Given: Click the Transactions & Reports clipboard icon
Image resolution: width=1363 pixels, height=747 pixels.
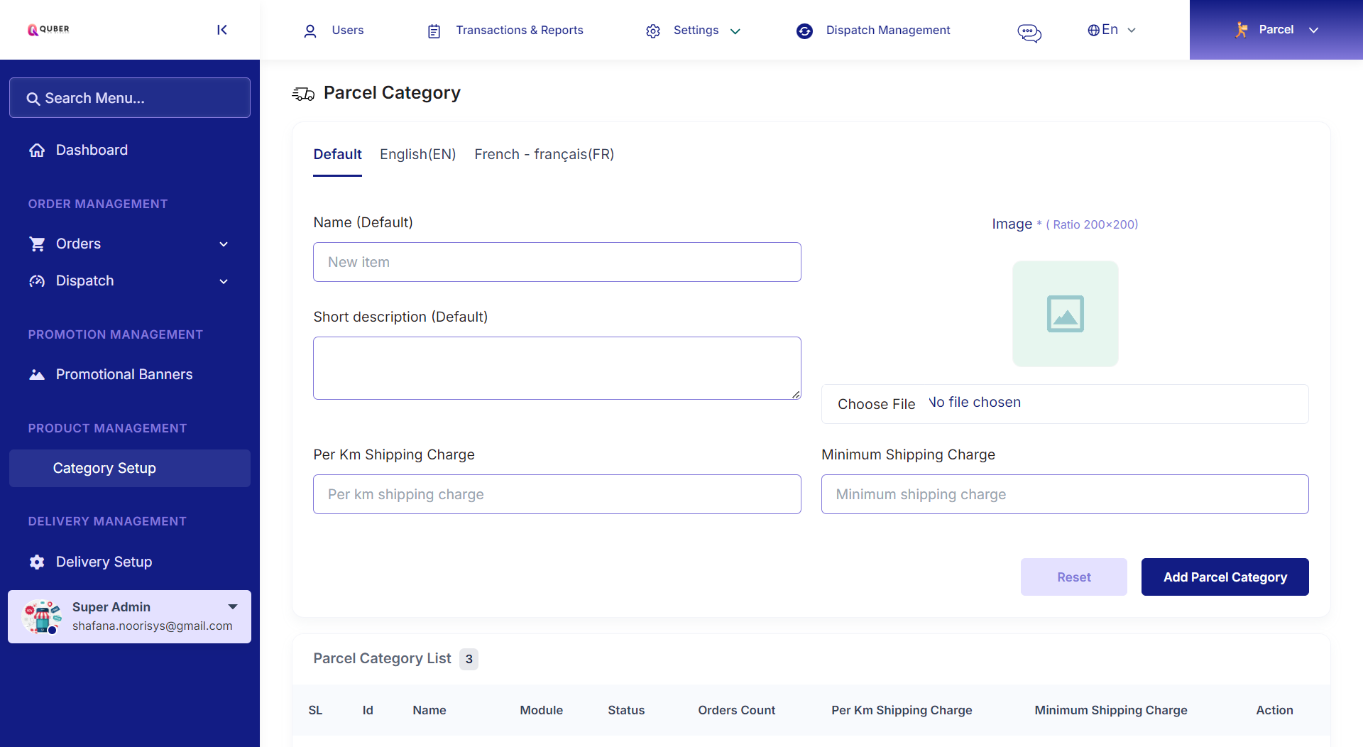Looking at the screenshot, I should (x=433, y=31).
